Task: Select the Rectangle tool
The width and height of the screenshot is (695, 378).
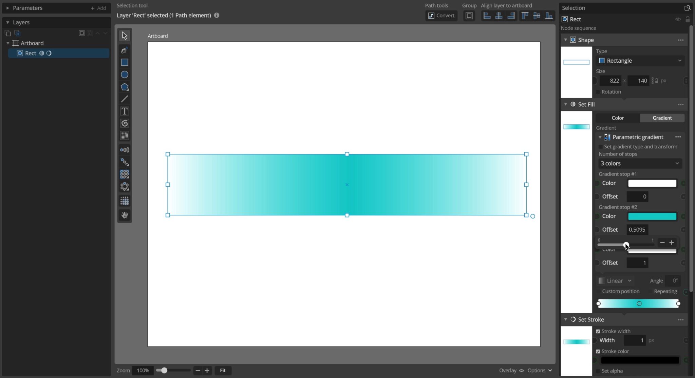Action: pos(125,62)
